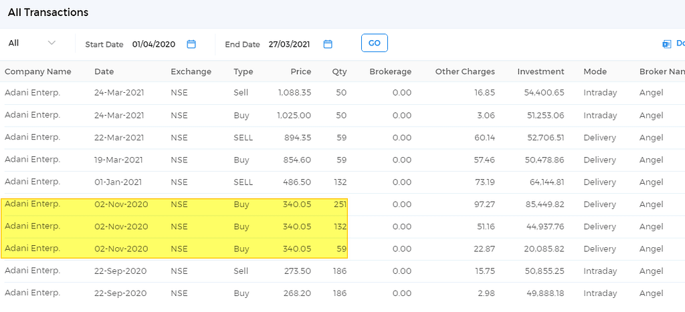685x312 pixels.
Task: Select the 01-Jan-2021 SELL transaction row
Action: click(342, 182)
